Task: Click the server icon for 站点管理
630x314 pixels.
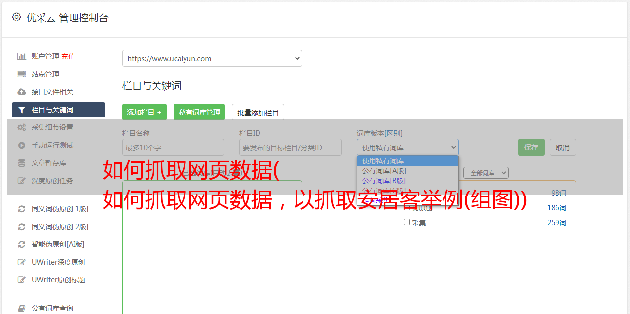Action: (x=21, y=74)
